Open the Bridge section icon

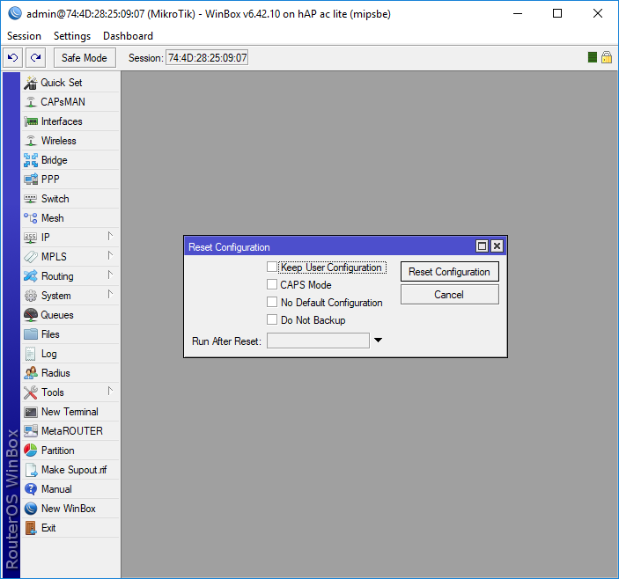[31, 160]
